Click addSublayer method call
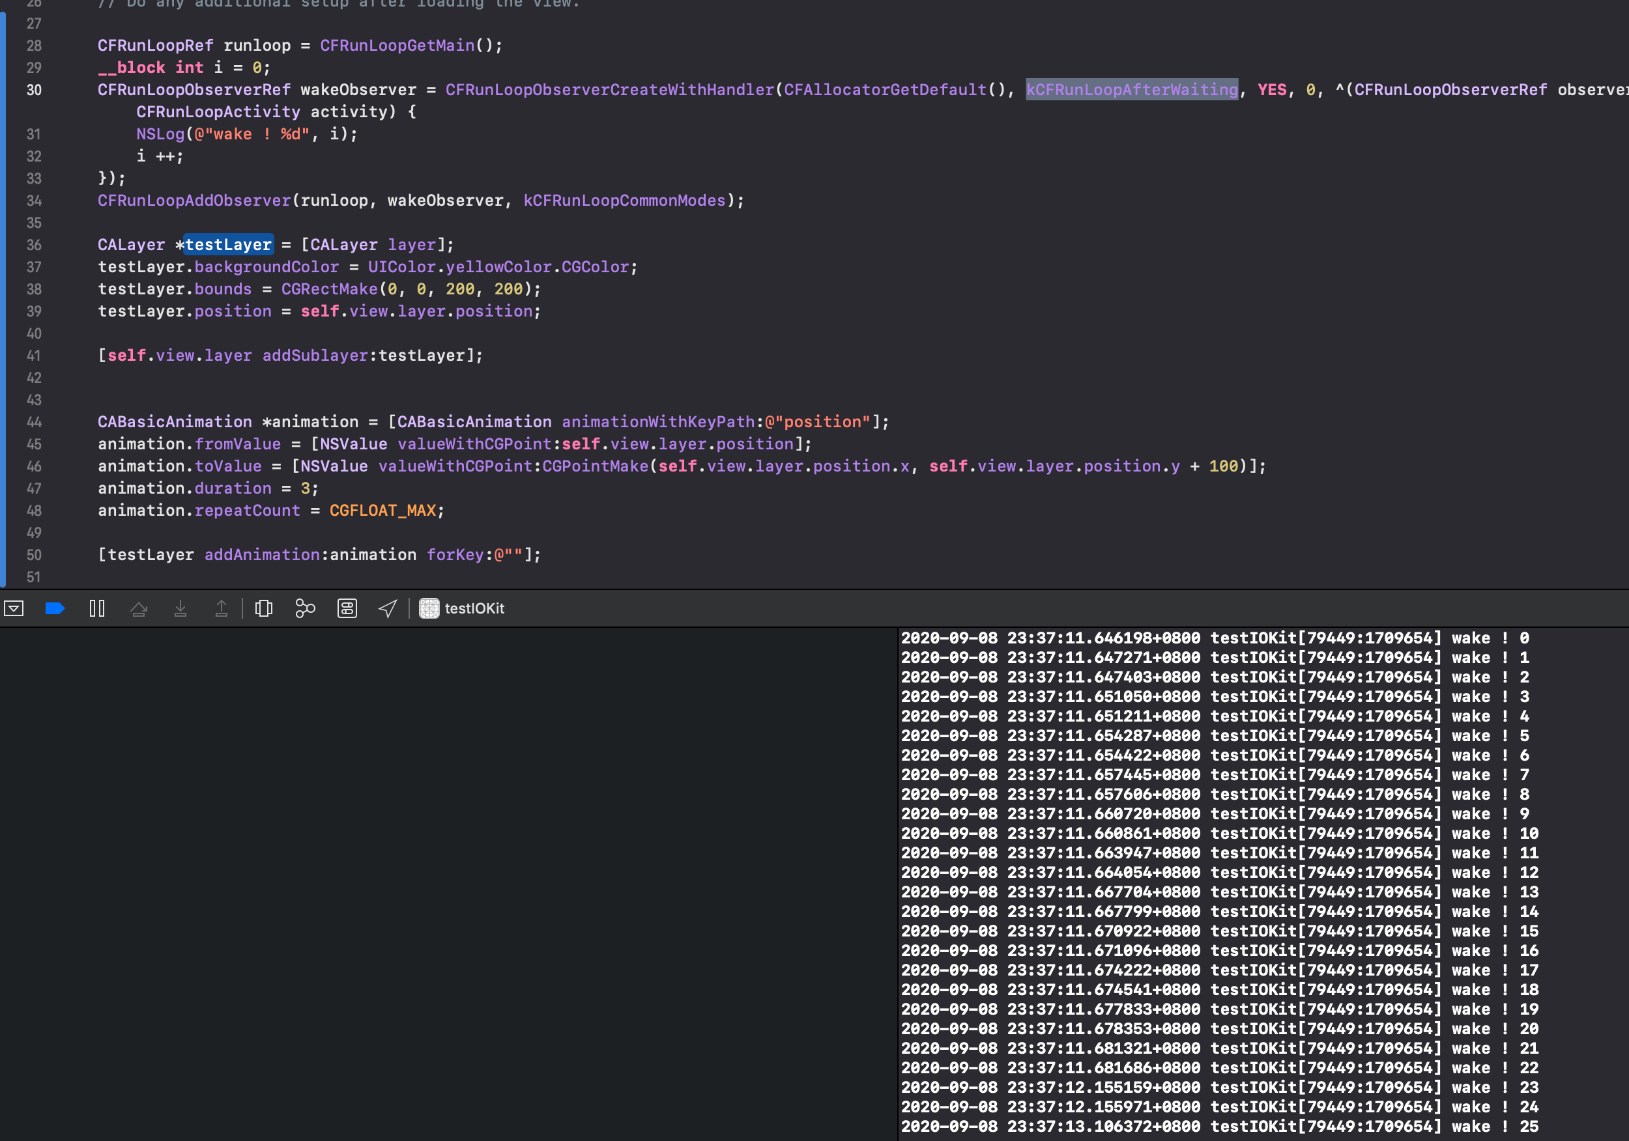Screen dimensions: 1629x1141 [315, 356]
